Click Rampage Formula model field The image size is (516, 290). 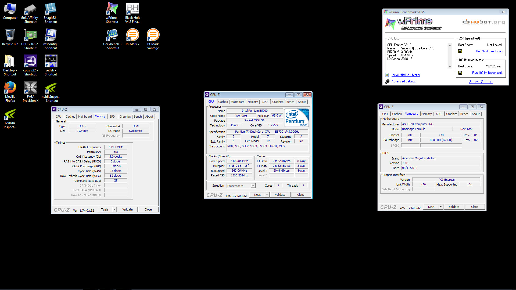(426, 129)
